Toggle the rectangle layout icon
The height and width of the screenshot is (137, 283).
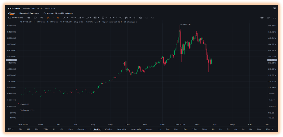click(x=35, y=18)
